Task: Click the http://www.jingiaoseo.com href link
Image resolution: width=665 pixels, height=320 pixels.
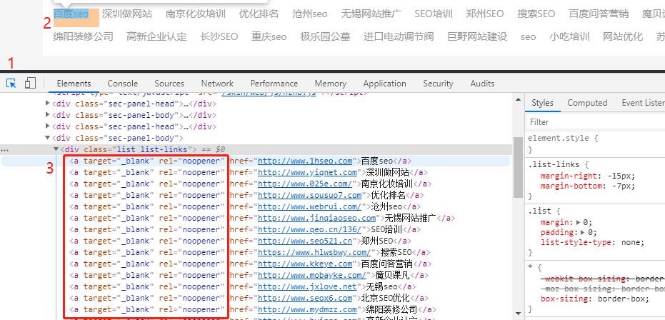Action: tap(317, 219)
